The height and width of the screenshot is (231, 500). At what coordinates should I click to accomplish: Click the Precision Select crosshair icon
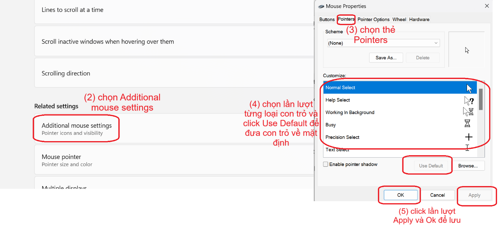click(x=468, y=137)
